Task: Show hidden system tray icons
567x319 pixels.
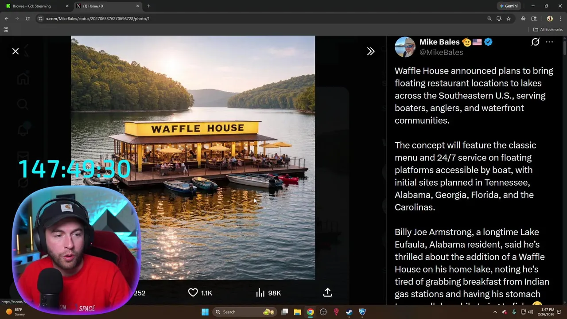Action: 495,312
